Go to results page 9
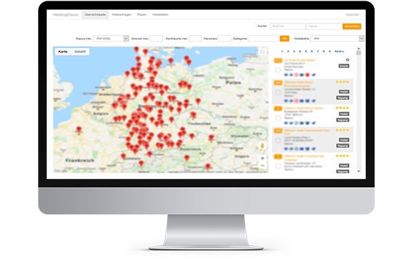 (x=330, y=51)
